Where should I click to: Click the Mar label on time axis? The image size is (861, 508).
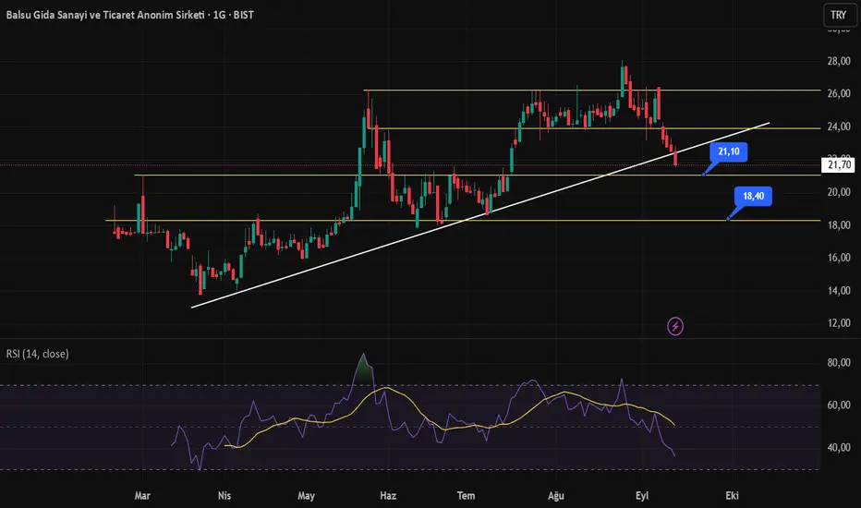[x=142, y=495]
